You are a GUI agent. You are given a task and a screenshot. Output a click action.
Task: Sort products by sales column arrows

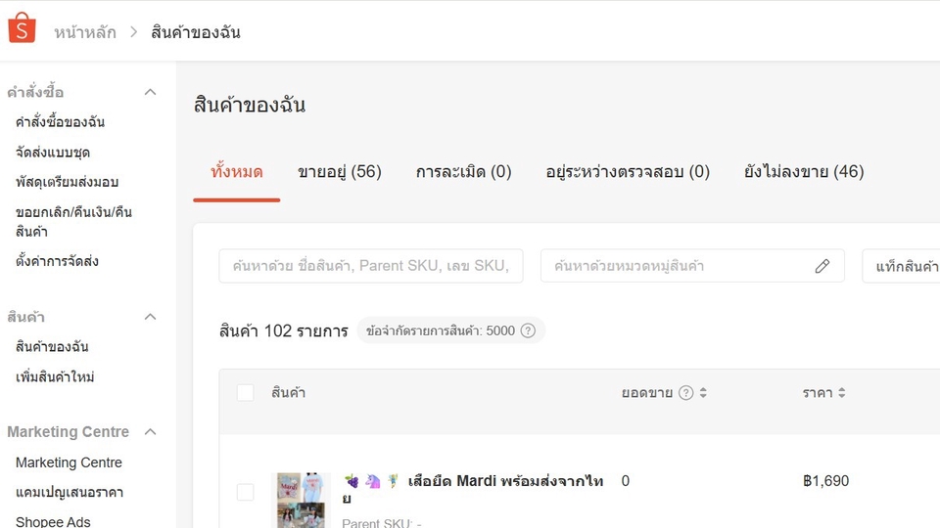pyautogui.click(x=703, y=393)
